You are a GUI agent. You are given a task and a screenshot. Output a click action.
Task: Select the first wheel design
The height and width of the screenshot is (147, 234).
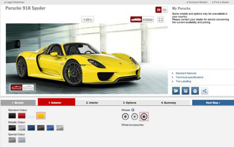(125, 117)
